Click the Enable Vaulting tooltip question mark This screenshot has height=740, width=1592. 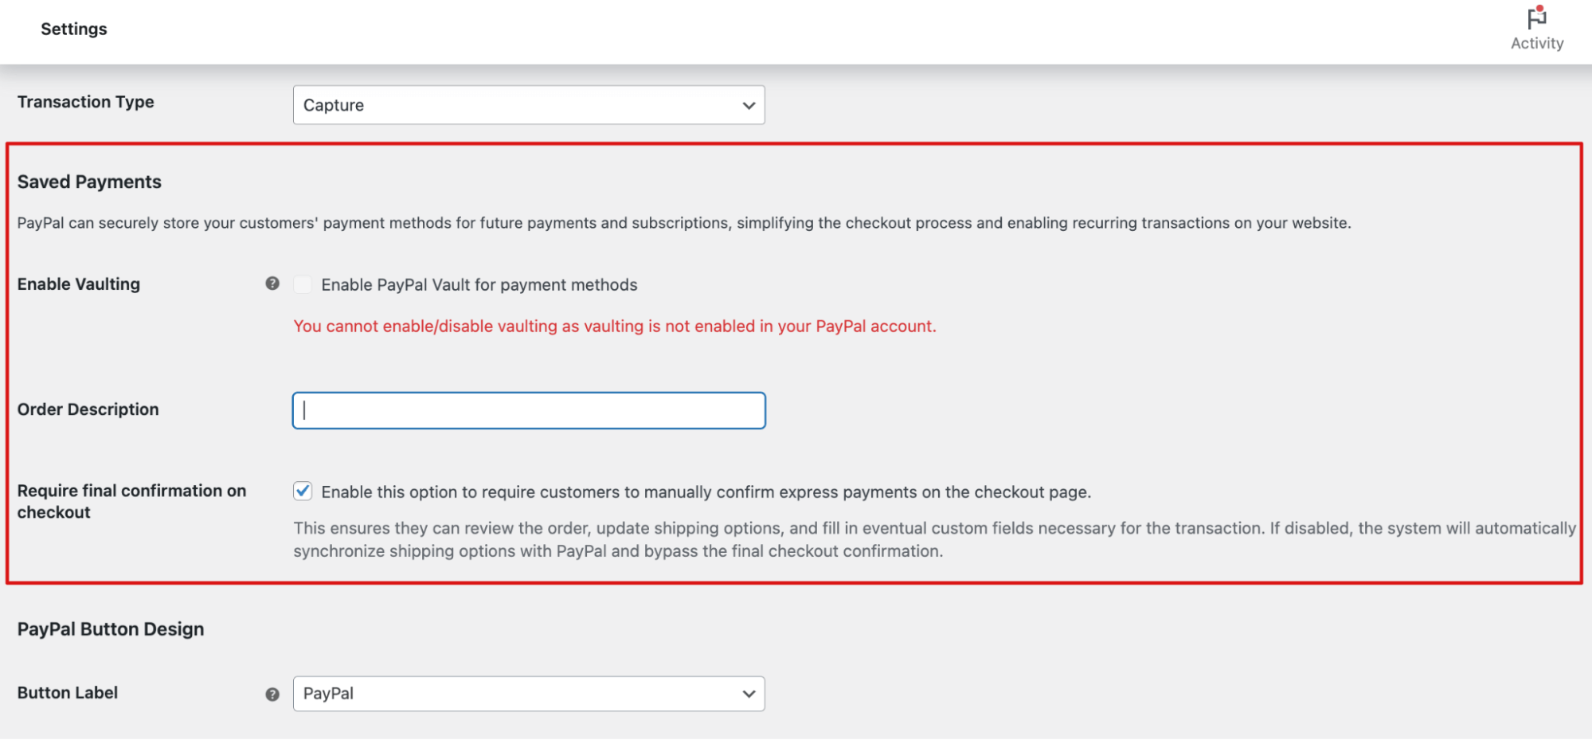(x=272, y=284)
